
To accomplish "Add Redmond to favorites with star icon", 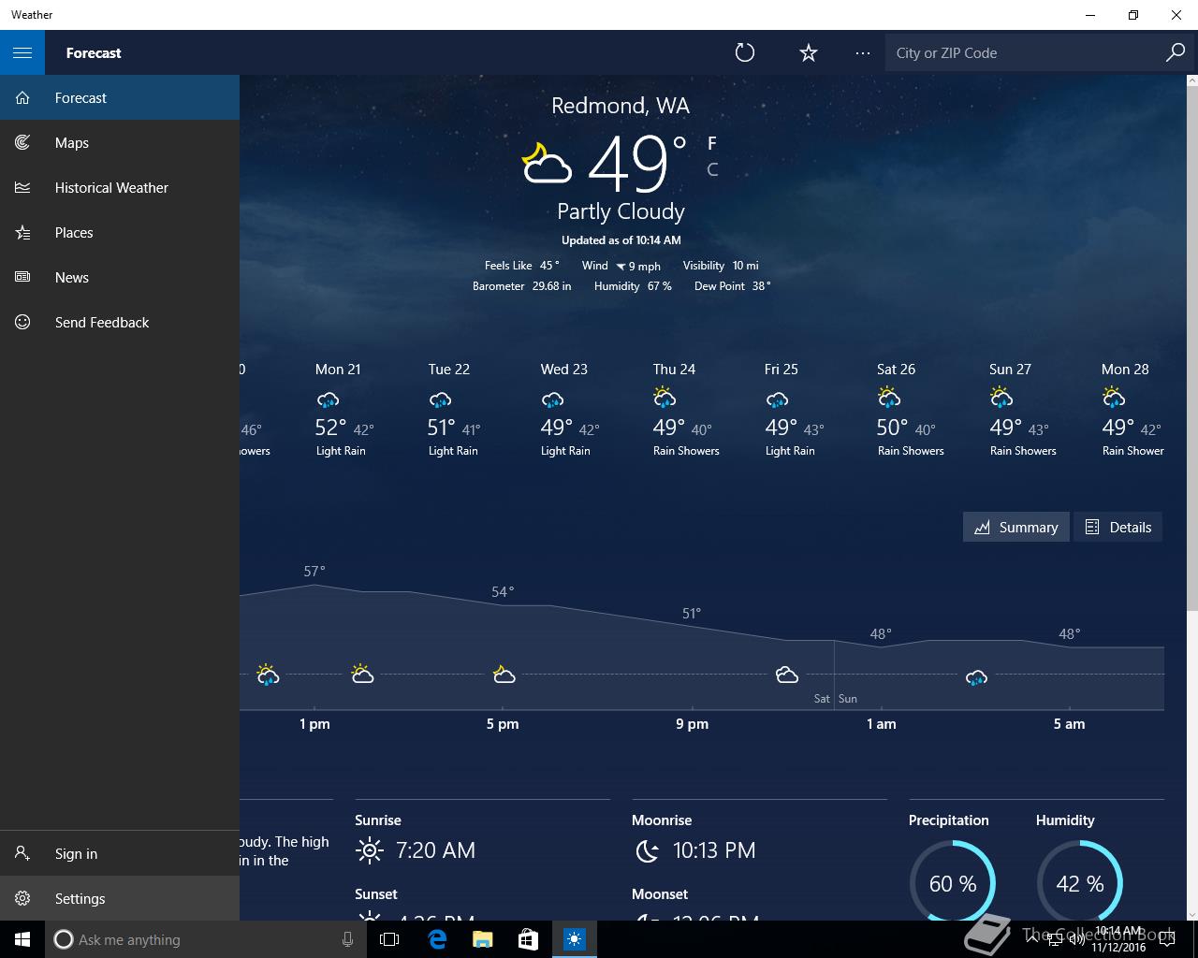I will pos(809,52).
